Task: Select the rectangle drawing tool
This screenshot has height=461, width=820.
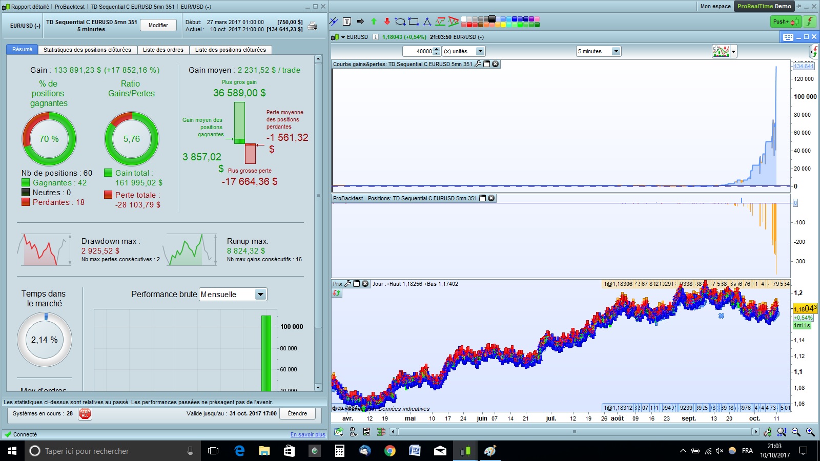Action: tap(414, 22)
